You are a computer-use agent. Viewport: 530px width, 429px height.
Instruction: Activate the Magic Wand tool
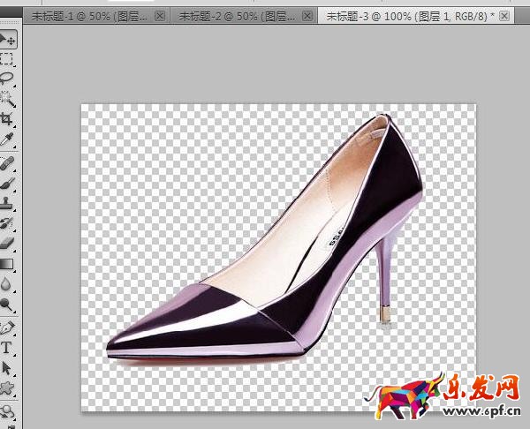point(8,99)
